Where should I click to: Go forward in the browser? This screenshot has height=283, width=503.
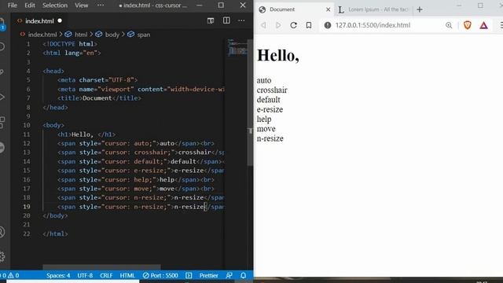[x=278, y=25]
